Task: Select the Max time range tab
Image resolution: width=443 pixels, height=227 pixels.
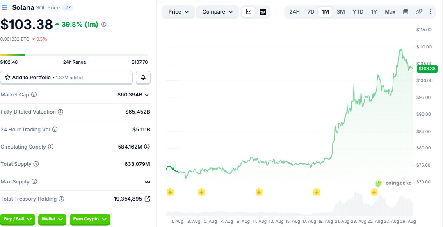Action: [390, 12]
